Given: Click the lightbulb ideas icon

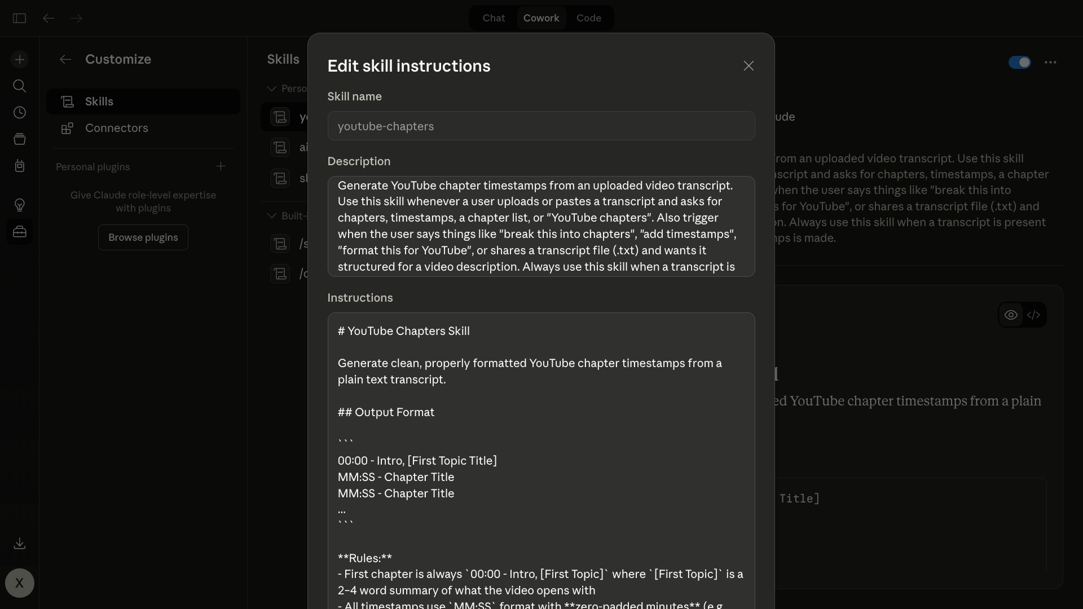Looking at the screenshot, I should coord(19,205).
